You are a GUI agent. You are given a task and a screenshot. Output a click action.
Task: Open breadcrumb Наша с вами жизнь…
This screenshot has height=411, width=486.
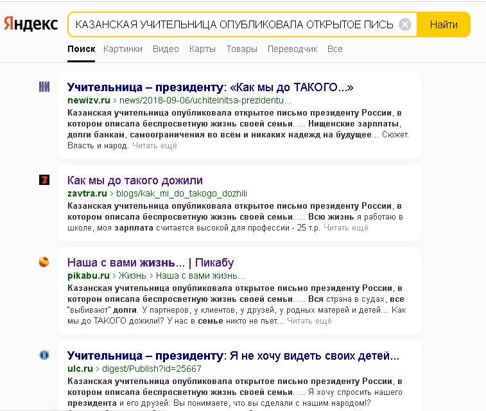pyautogui.click(x=200, y=275)
